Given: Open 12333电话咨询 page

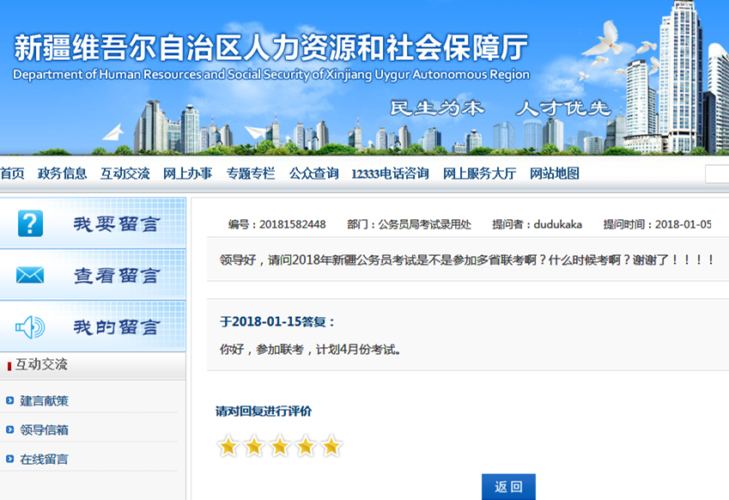Looking at the screenshot, I should coord(390,174).
